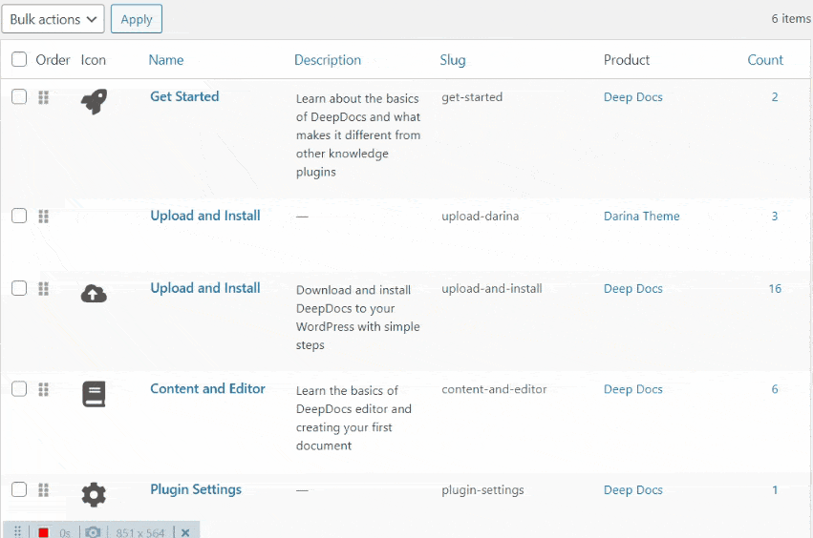Open count 16 link for Upload and Install
This screenshot has height=538, width=813.
pyautogui.click(x=775, y=289)
